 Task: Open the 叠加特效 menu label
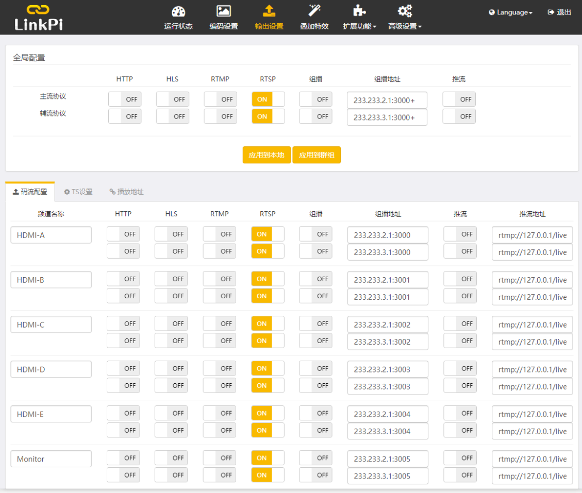pos(314,26)
